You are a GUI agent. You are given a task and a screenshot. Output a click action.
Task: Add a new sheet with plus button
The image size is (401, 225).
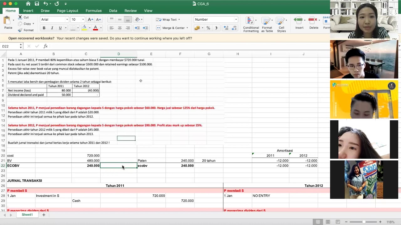click(44, 215)
